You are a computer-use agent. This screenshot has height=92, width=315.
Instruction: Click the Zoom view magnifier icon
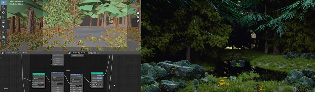tap(138, 13)
